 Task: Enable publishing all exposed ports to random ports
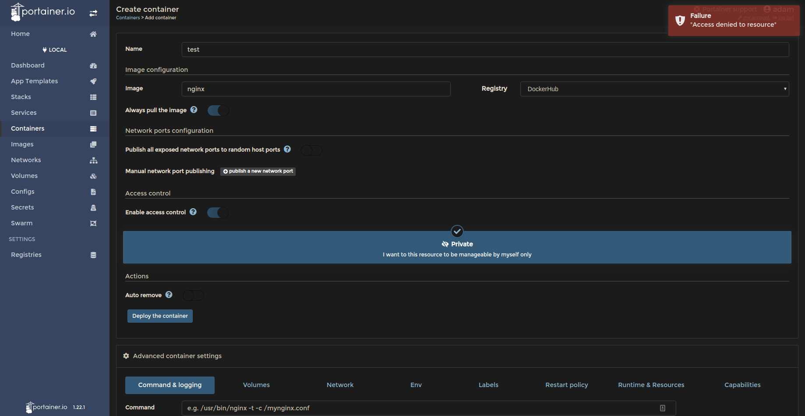point(311,150)
